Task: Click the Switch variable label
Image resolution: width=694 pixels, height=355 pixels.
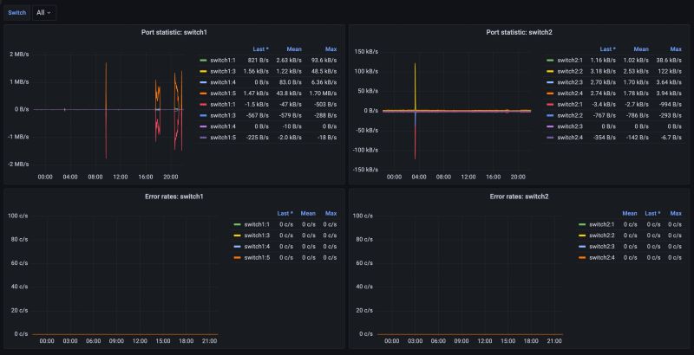Action: point(16,13)
